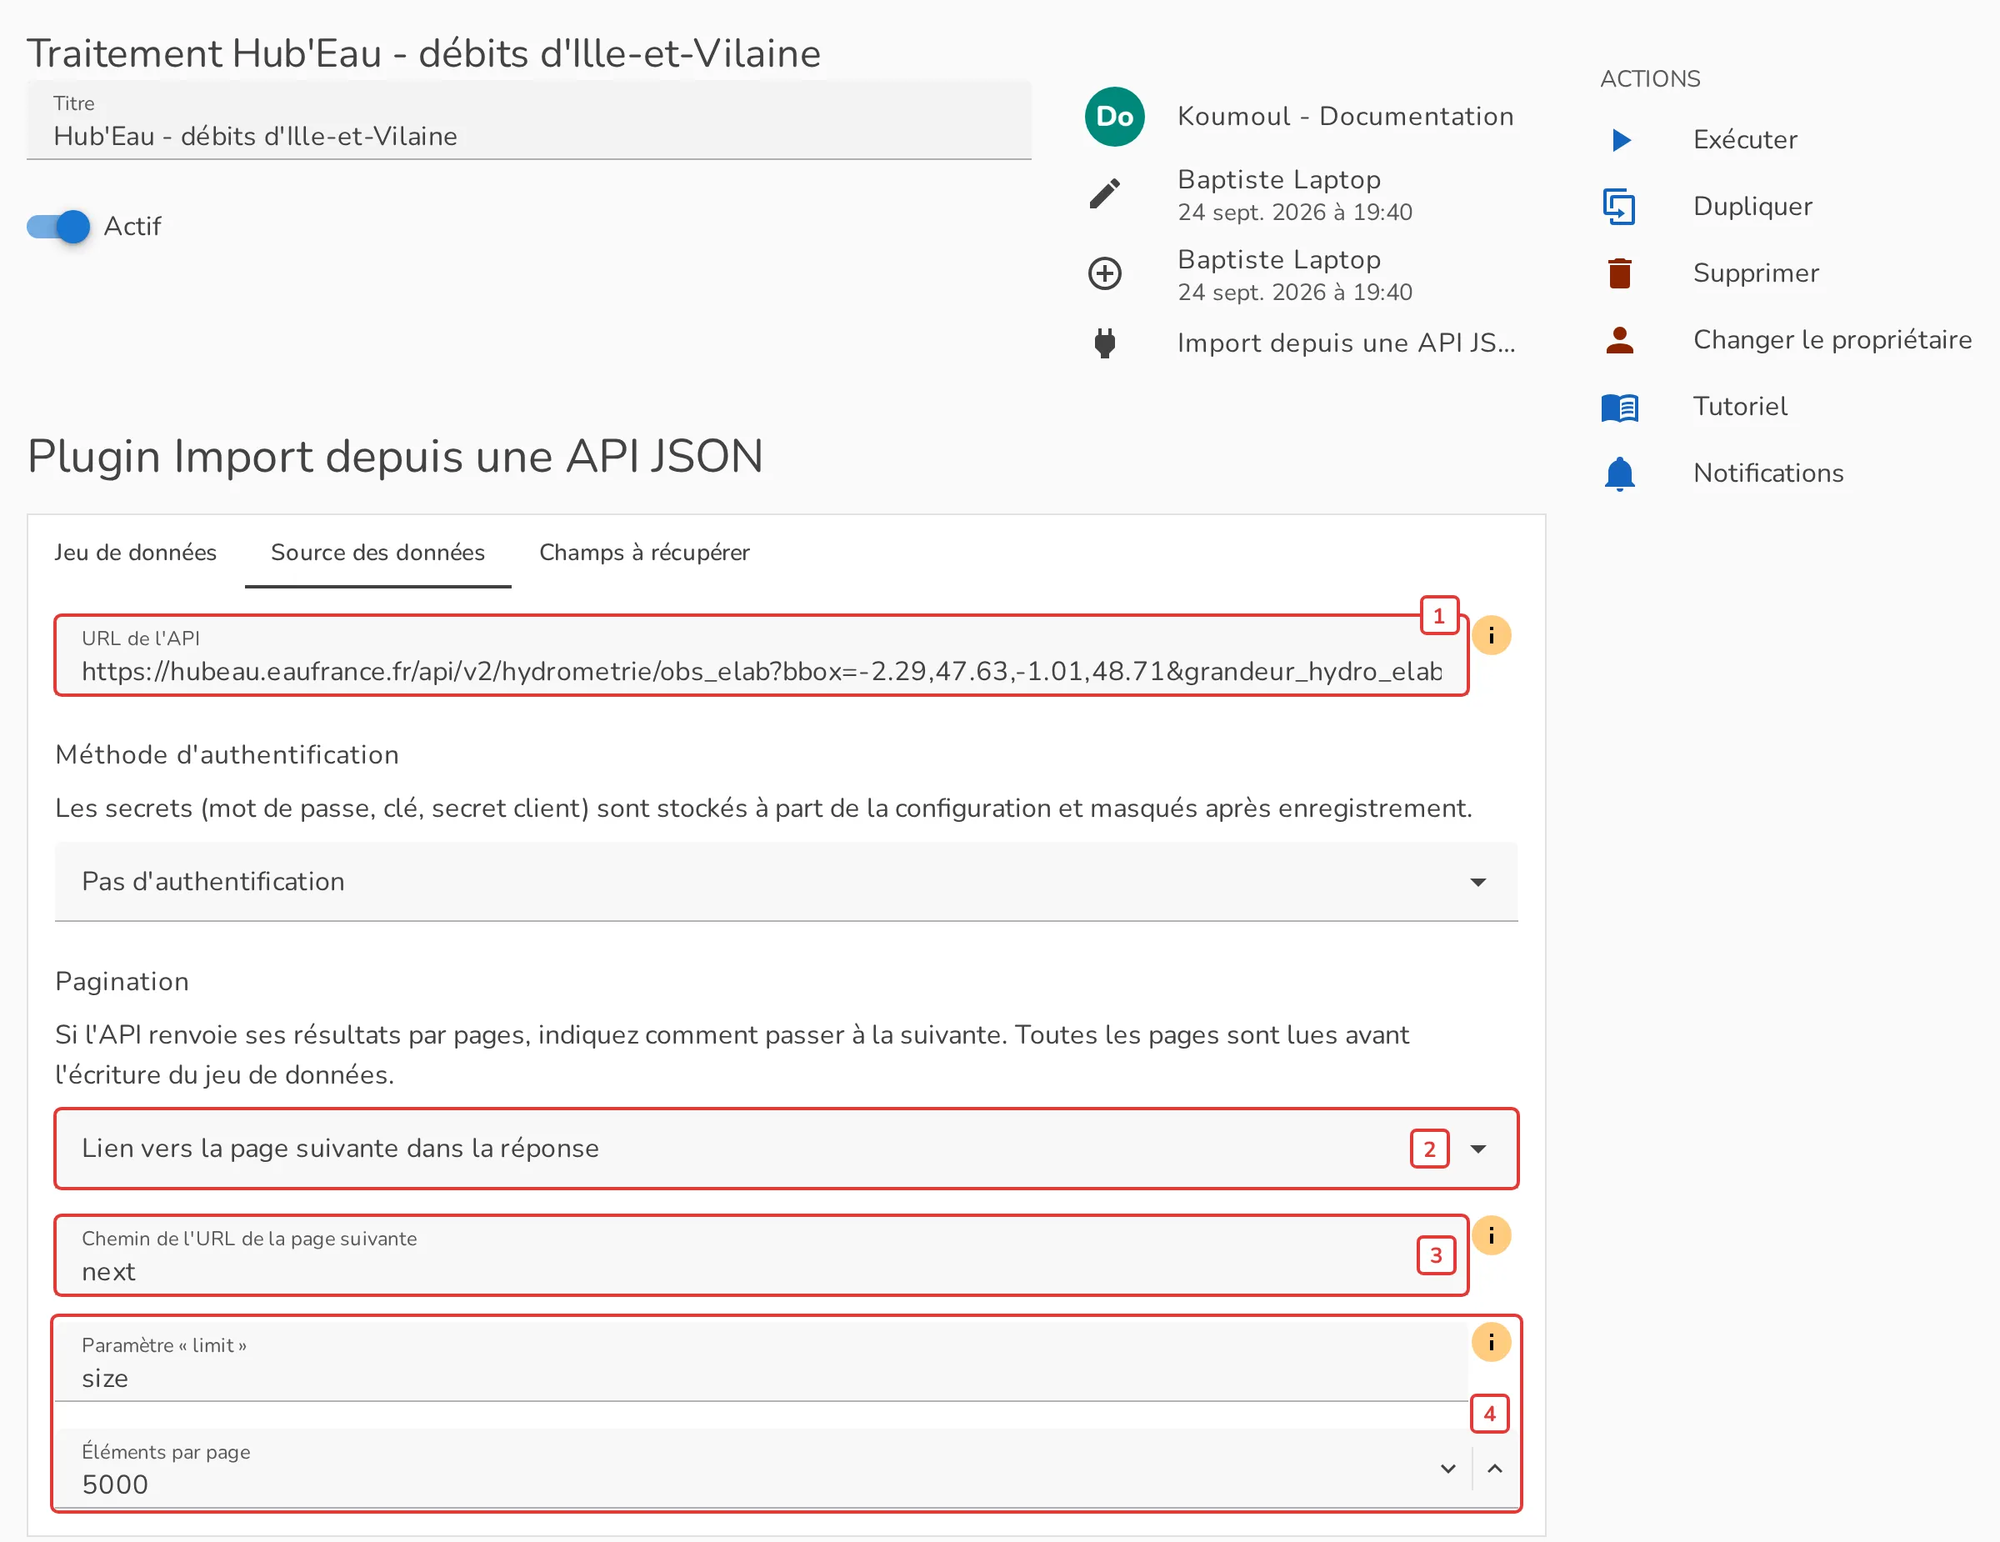Click the Notifications action label
The width and height of the screenshot is (2000, 1542).
(1768, 473)
